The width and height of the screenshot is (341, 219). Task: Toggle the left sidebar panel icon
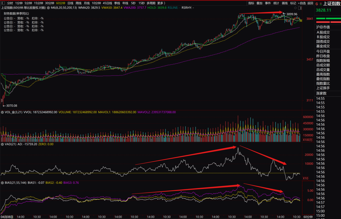(3, 3)
